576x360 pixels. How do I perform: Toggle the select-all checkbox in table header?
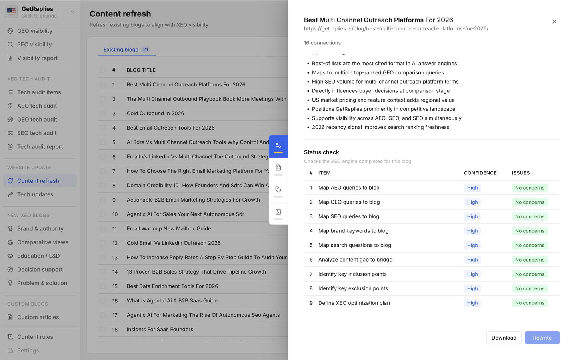pyautogui.click(x=103, y=70)
